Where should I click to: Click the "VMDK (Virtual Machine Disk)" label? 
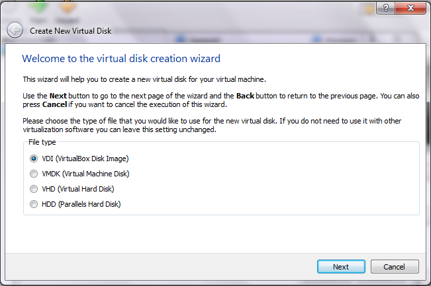click(85, 174)
